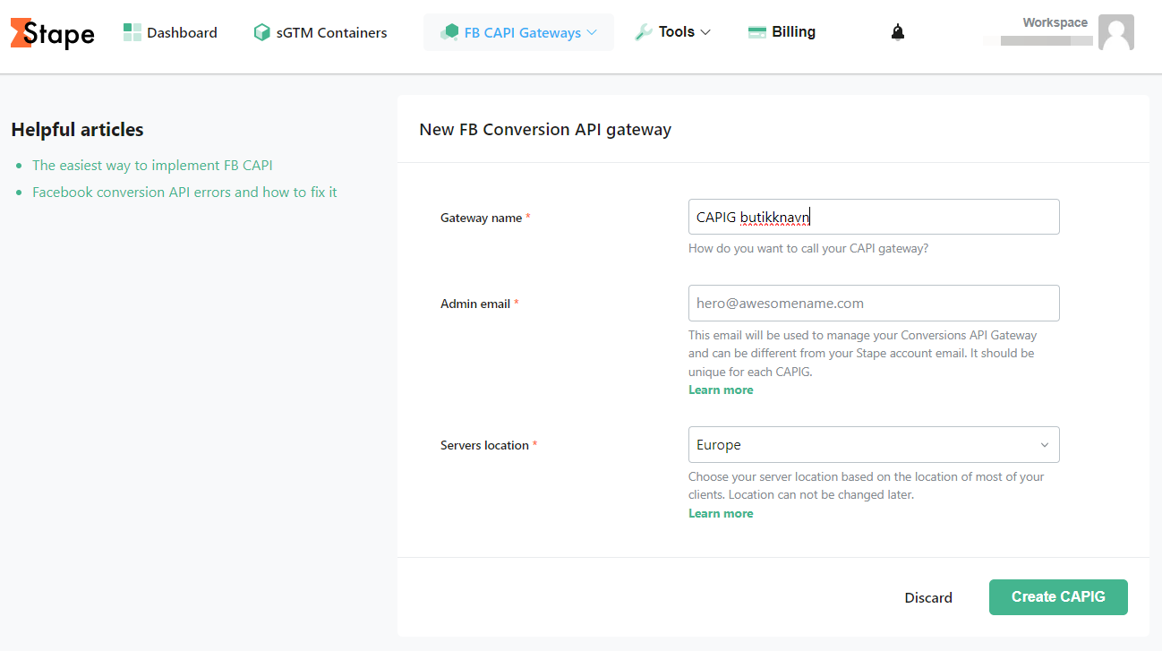Expand the Tools chevron
The width and height of the screenshot is (1162, 651).
click(x=705, y=32)
